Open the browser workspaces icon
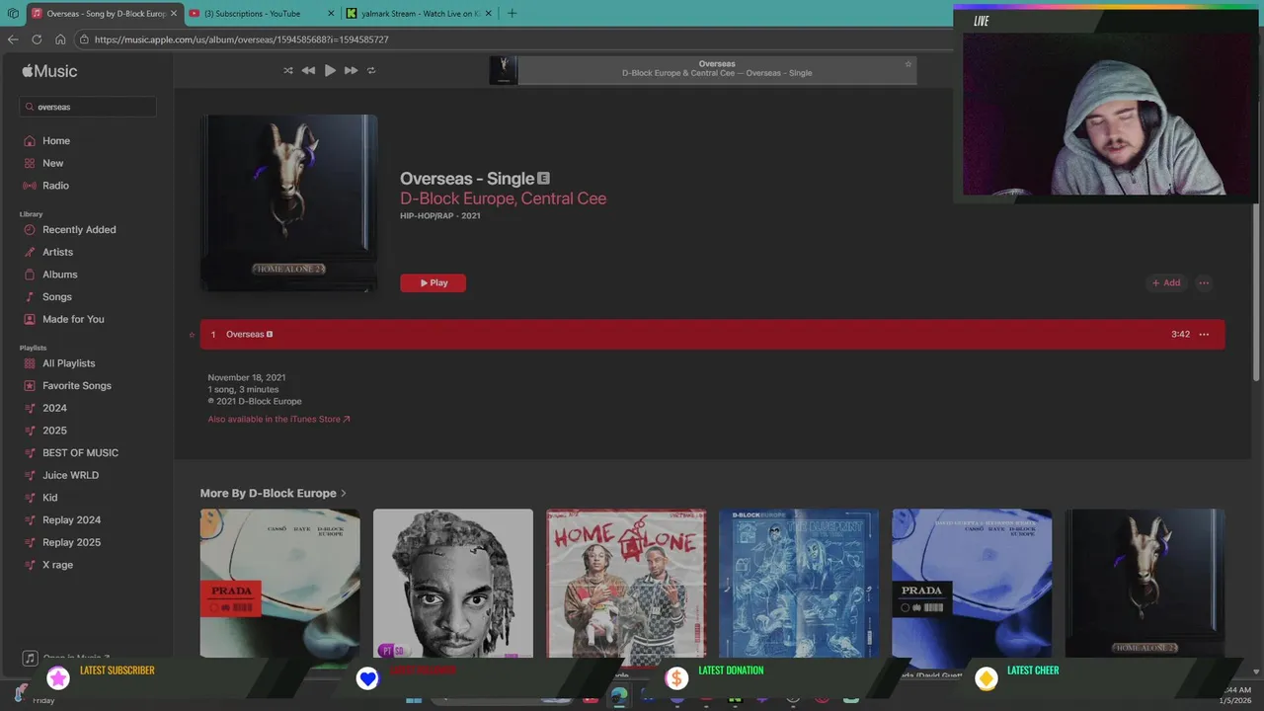The width and height of the screenshot is (1264, 711). pyautogui.click(x=13, y=14)
